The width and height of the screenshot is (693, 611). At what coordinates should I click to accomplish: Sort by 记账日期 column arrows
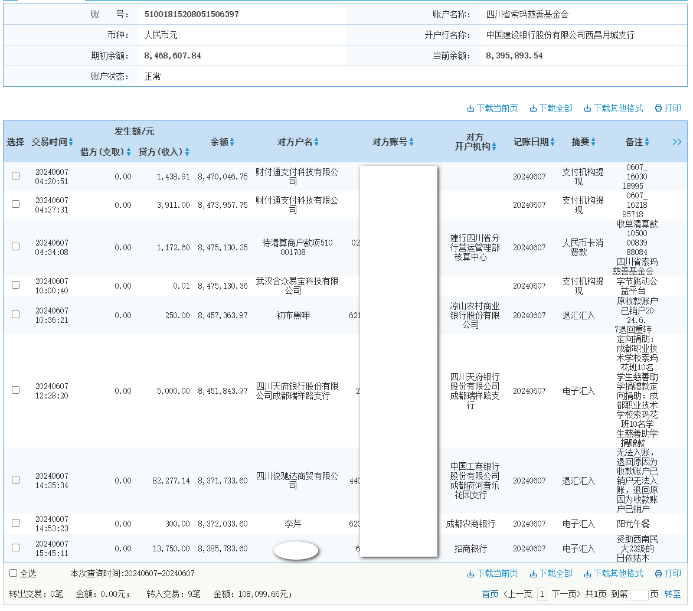pyautogui.click(x=553, y=142)
